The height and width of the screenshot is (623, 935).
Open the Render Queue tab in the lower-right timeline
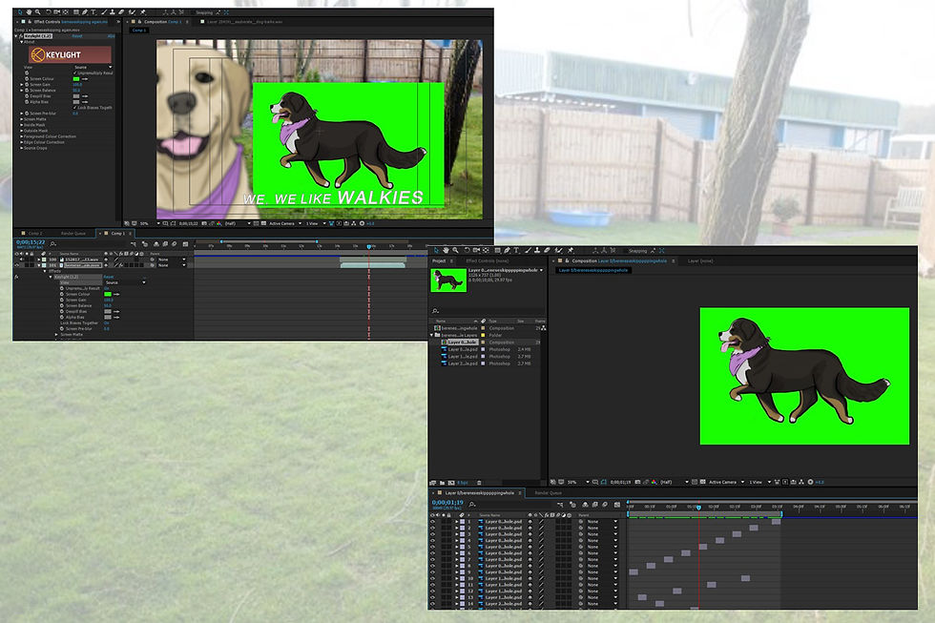click(548, 493)
